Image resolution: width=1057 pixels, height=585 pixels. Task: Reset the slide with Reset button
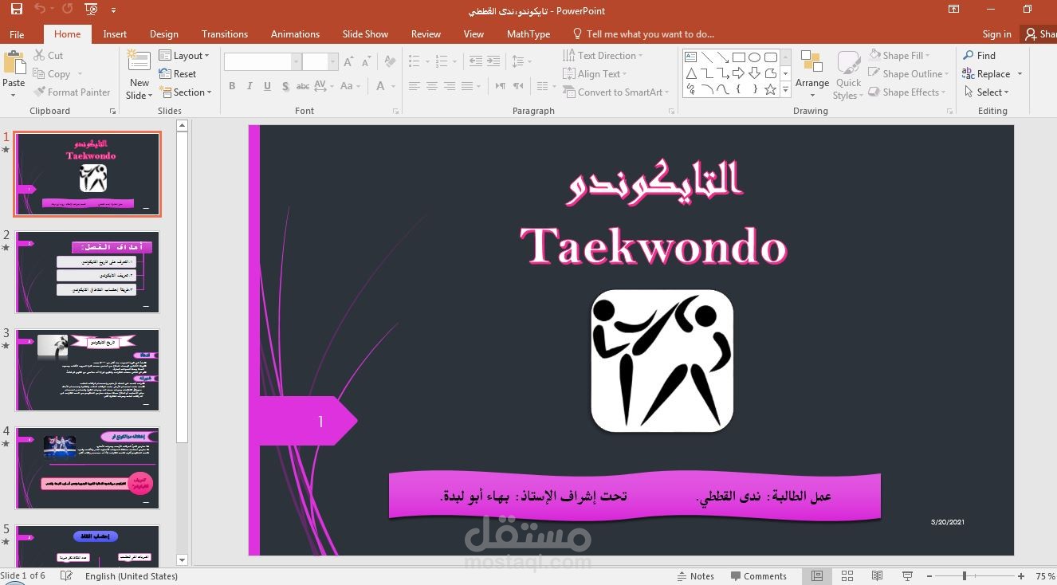tap(178, 74)
